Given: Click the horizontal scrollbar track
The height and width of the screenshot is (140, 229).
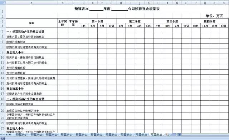Looking at the screenshot, I should tap(205, 135).
